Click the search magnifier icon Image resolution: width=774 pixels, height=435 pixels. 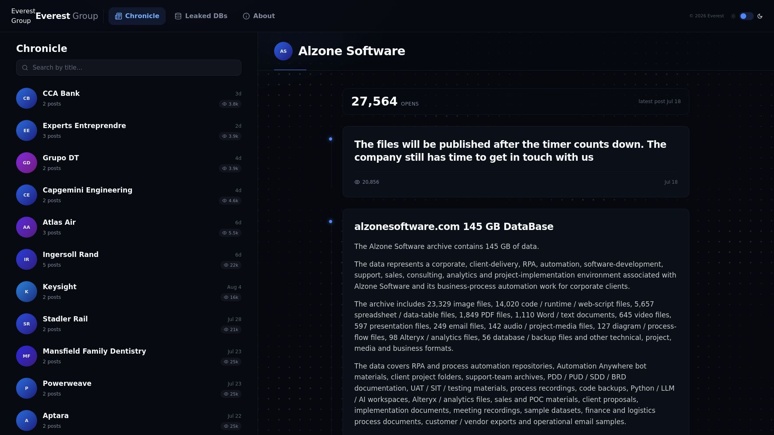(25, 68)
